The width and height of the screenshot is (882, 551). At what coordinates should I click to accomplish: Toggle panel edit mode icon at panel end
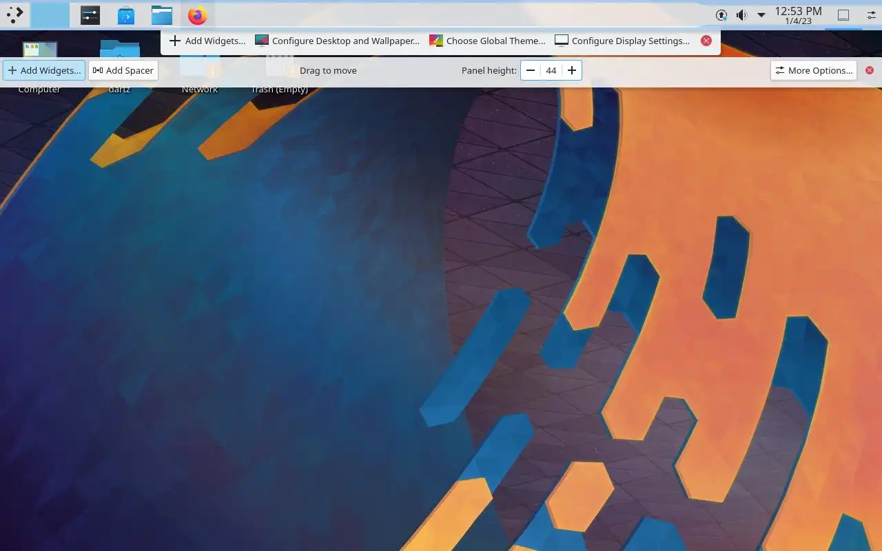pos(872,15)
